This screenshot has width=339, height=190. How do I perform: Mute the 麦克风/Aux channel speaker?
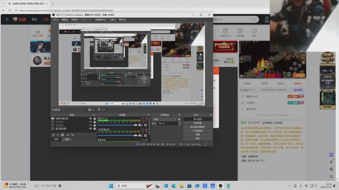click(140, 125)
